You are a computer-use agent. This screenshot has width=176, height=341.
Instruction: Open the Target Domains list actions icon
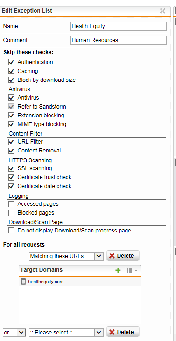coord(132,270)
